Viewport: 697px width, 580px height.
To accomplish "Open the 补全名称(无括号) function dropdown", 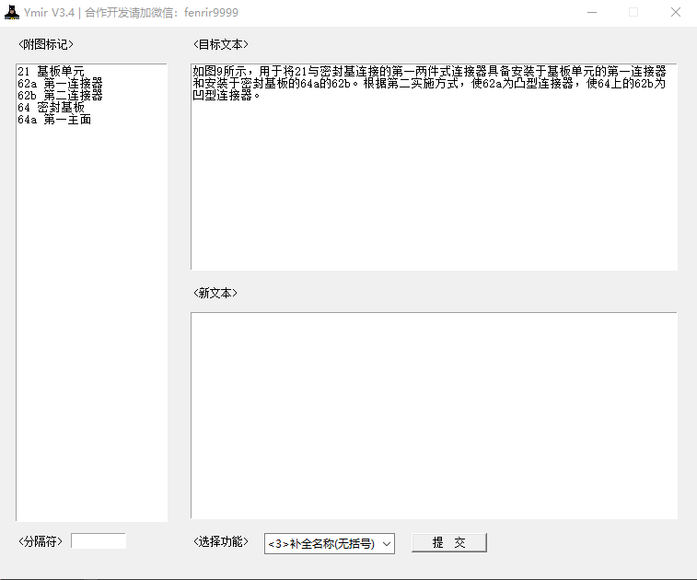I will coord(329,543).
